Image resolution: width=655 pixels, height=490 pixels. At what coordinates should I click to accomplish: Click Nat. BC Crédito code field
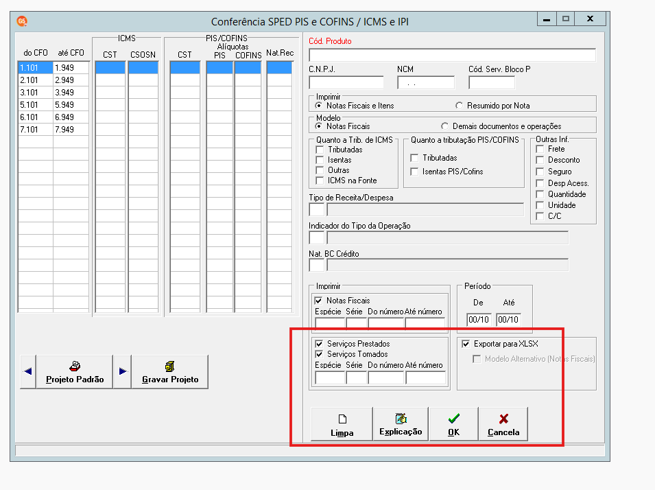point(317,265)
